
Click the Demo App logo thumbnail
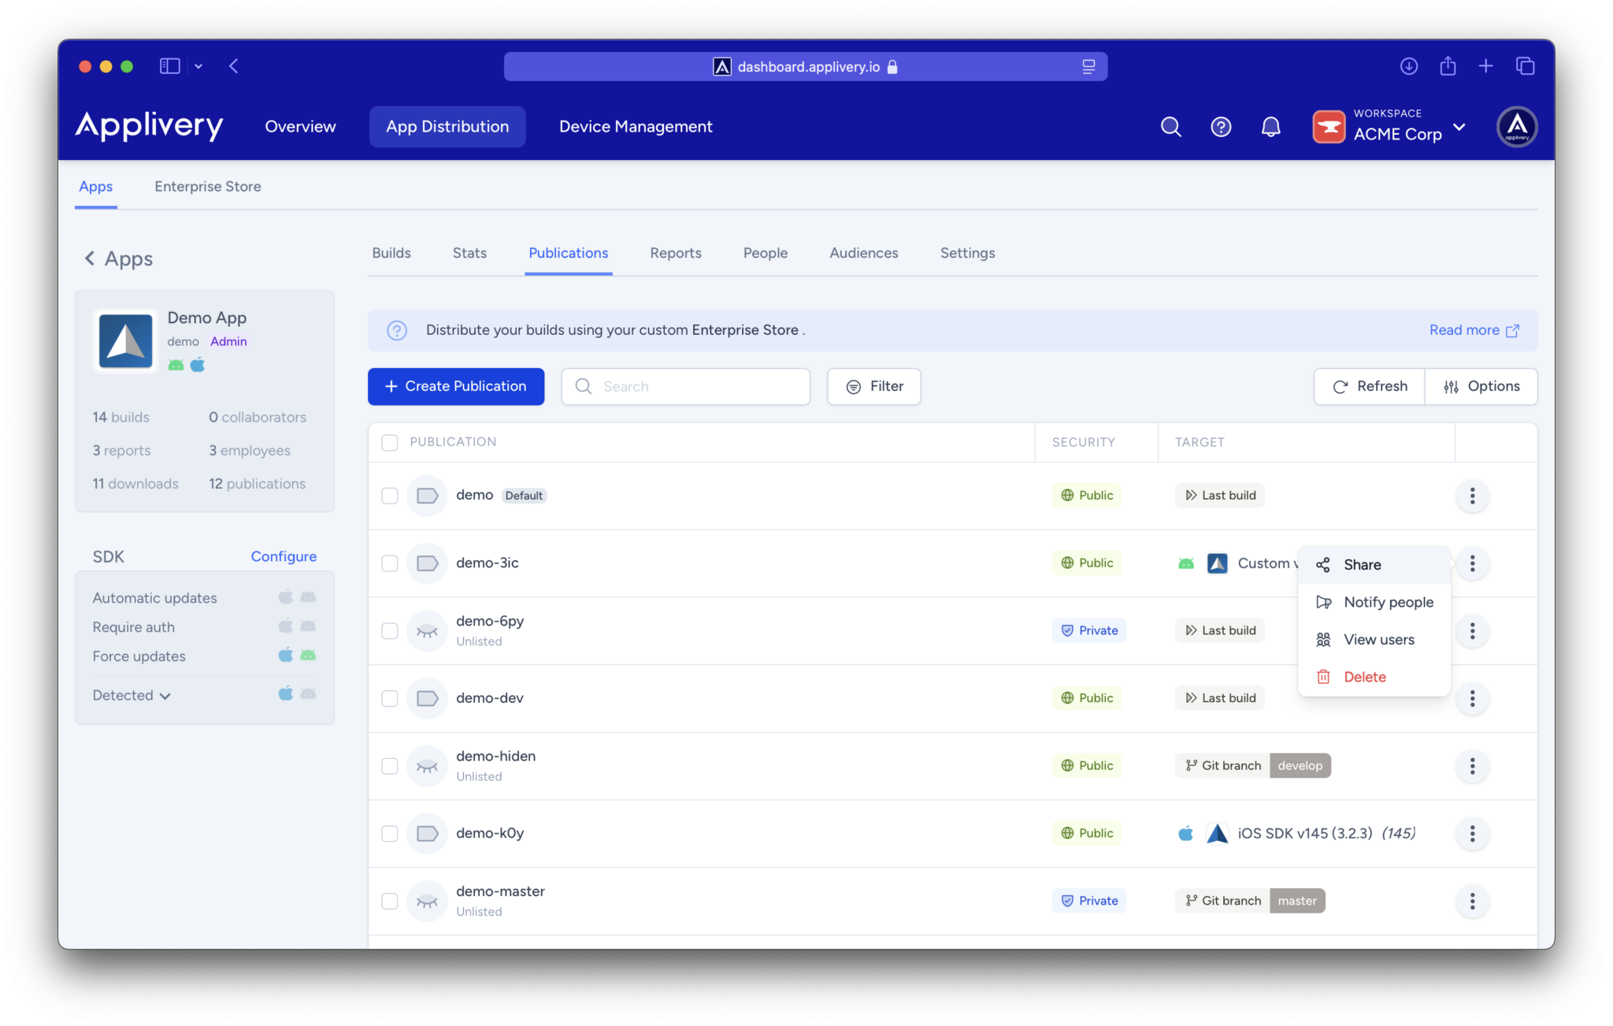(126, 341)
